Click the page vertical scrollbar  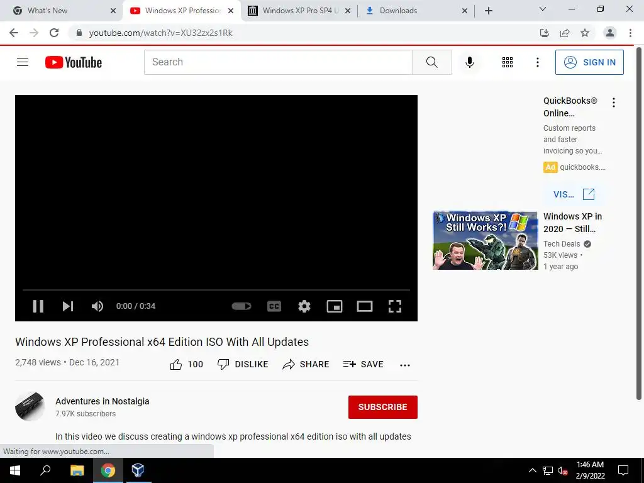639,223
